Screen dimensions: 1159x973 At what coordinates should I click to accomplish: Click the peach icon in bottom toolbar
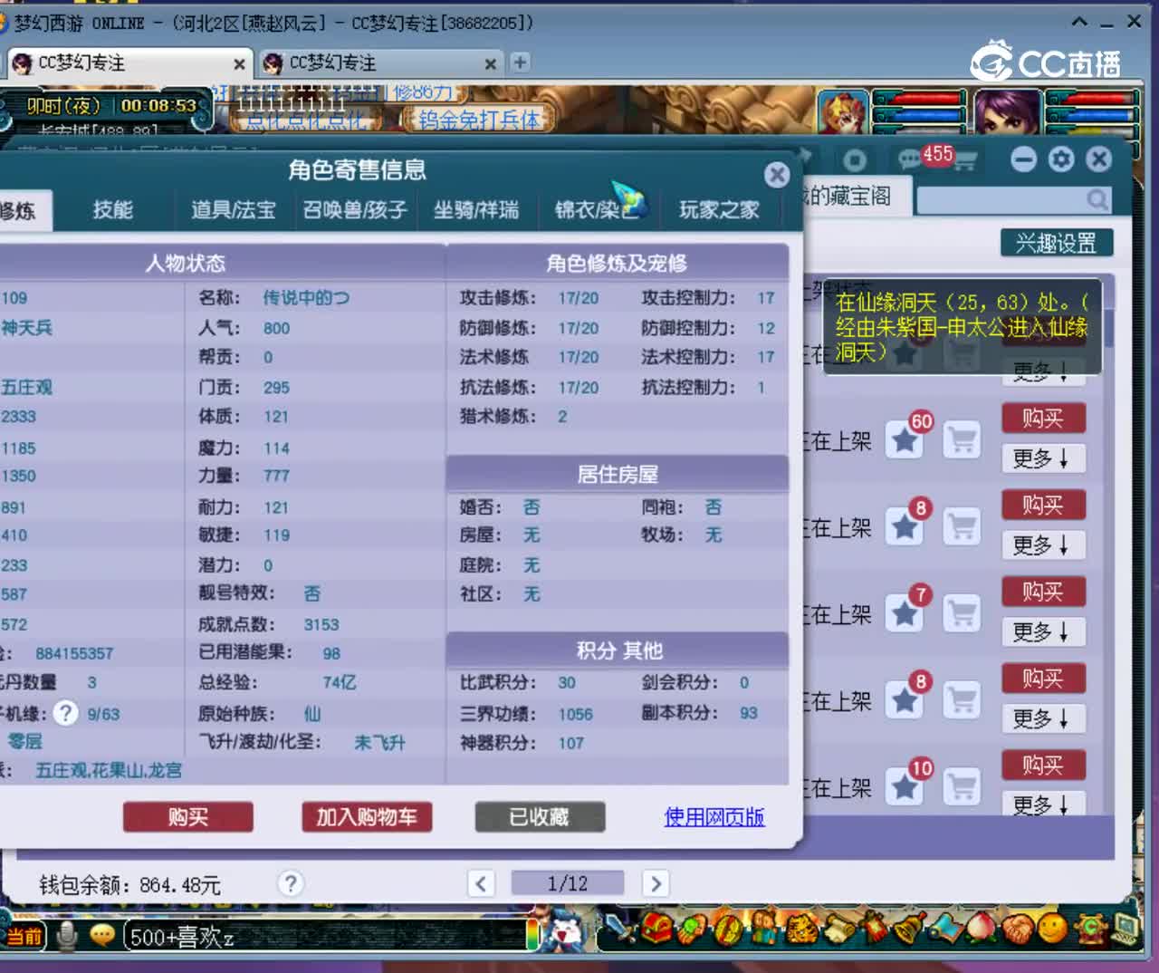[982, 929]
